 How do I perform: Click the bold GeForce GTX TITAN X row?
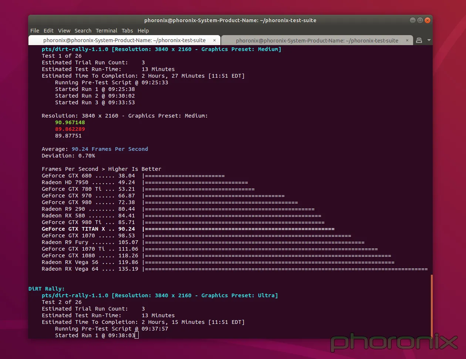click(x=188, y=229)
